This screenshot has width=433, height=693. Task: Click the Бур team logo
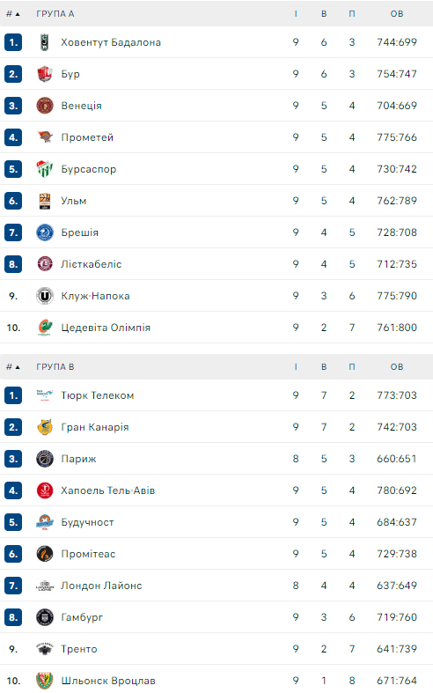point(45,74)
